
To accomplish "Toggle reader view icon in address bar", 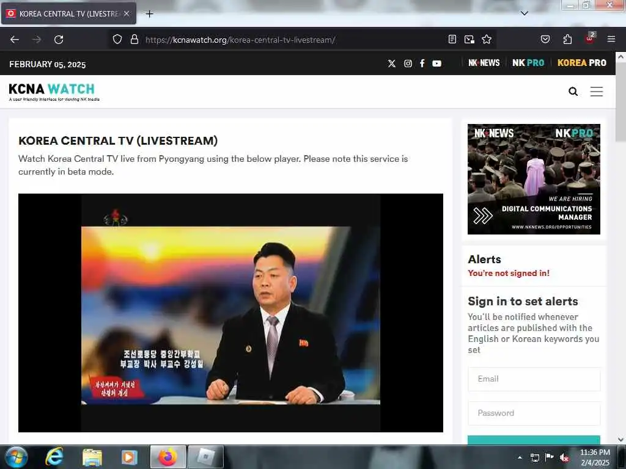I will pyautogui.click(x=452, y=40).
